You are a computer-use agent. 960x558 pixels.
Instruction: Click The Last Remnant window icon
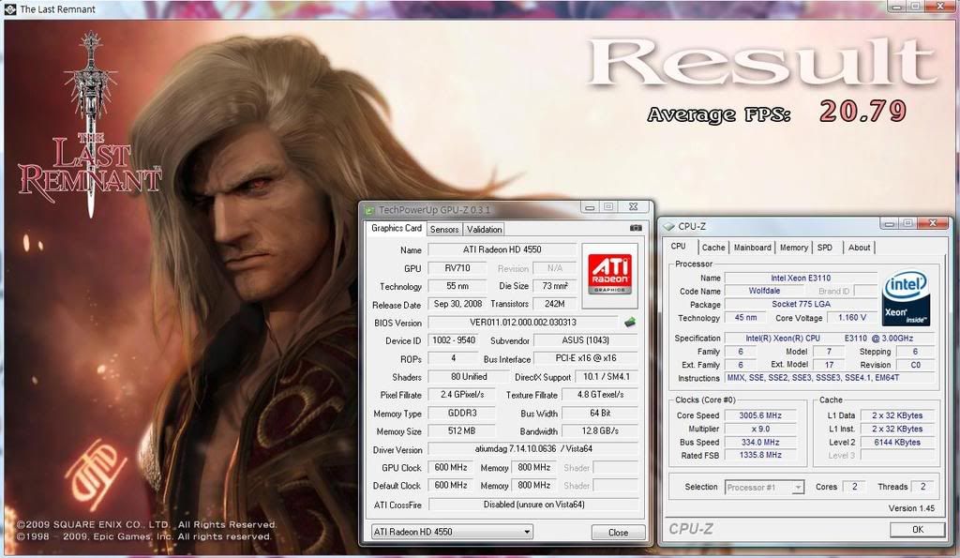tap(10, 9)
